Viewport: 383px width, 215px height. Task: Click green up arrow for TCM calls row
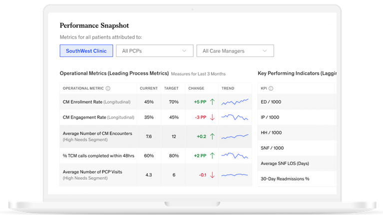click(212, 156)
